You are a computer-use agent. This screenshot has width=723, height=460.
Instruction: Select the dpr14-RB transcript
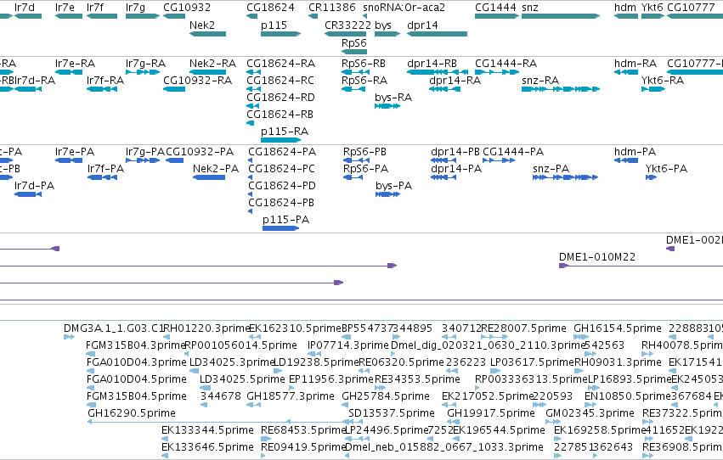[x=438, y=72]
